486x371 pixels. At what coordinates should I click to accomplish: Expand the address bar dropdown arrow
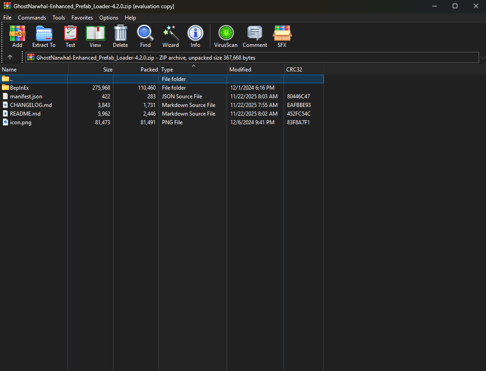point(483,58)
